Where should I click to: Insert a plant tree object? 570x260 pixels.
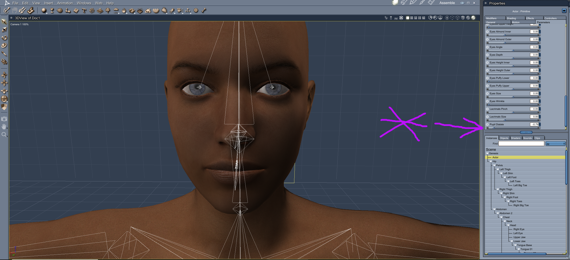[108, 10]
